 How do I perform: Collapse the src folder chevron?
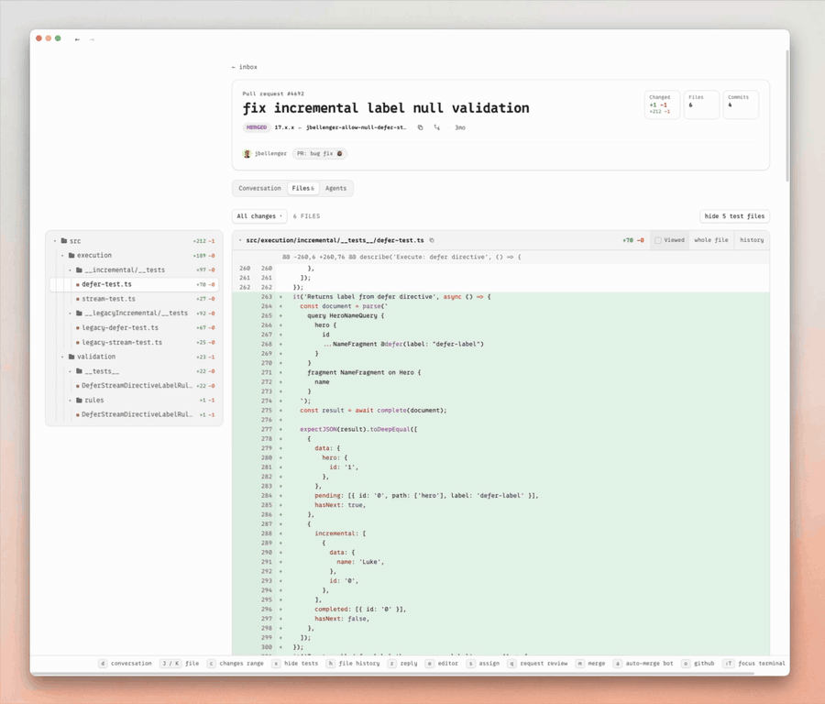(x=55, y=241)
